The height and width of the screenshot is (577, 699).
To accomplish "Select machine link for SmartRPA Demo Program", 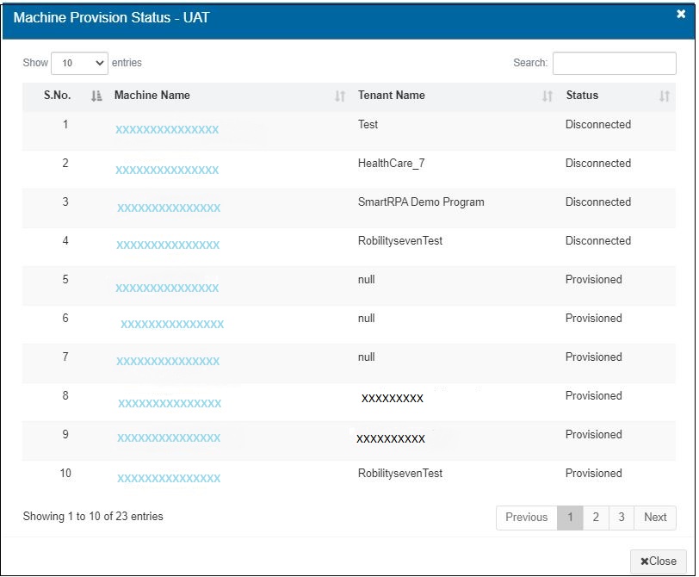I will tap(169, 208).
